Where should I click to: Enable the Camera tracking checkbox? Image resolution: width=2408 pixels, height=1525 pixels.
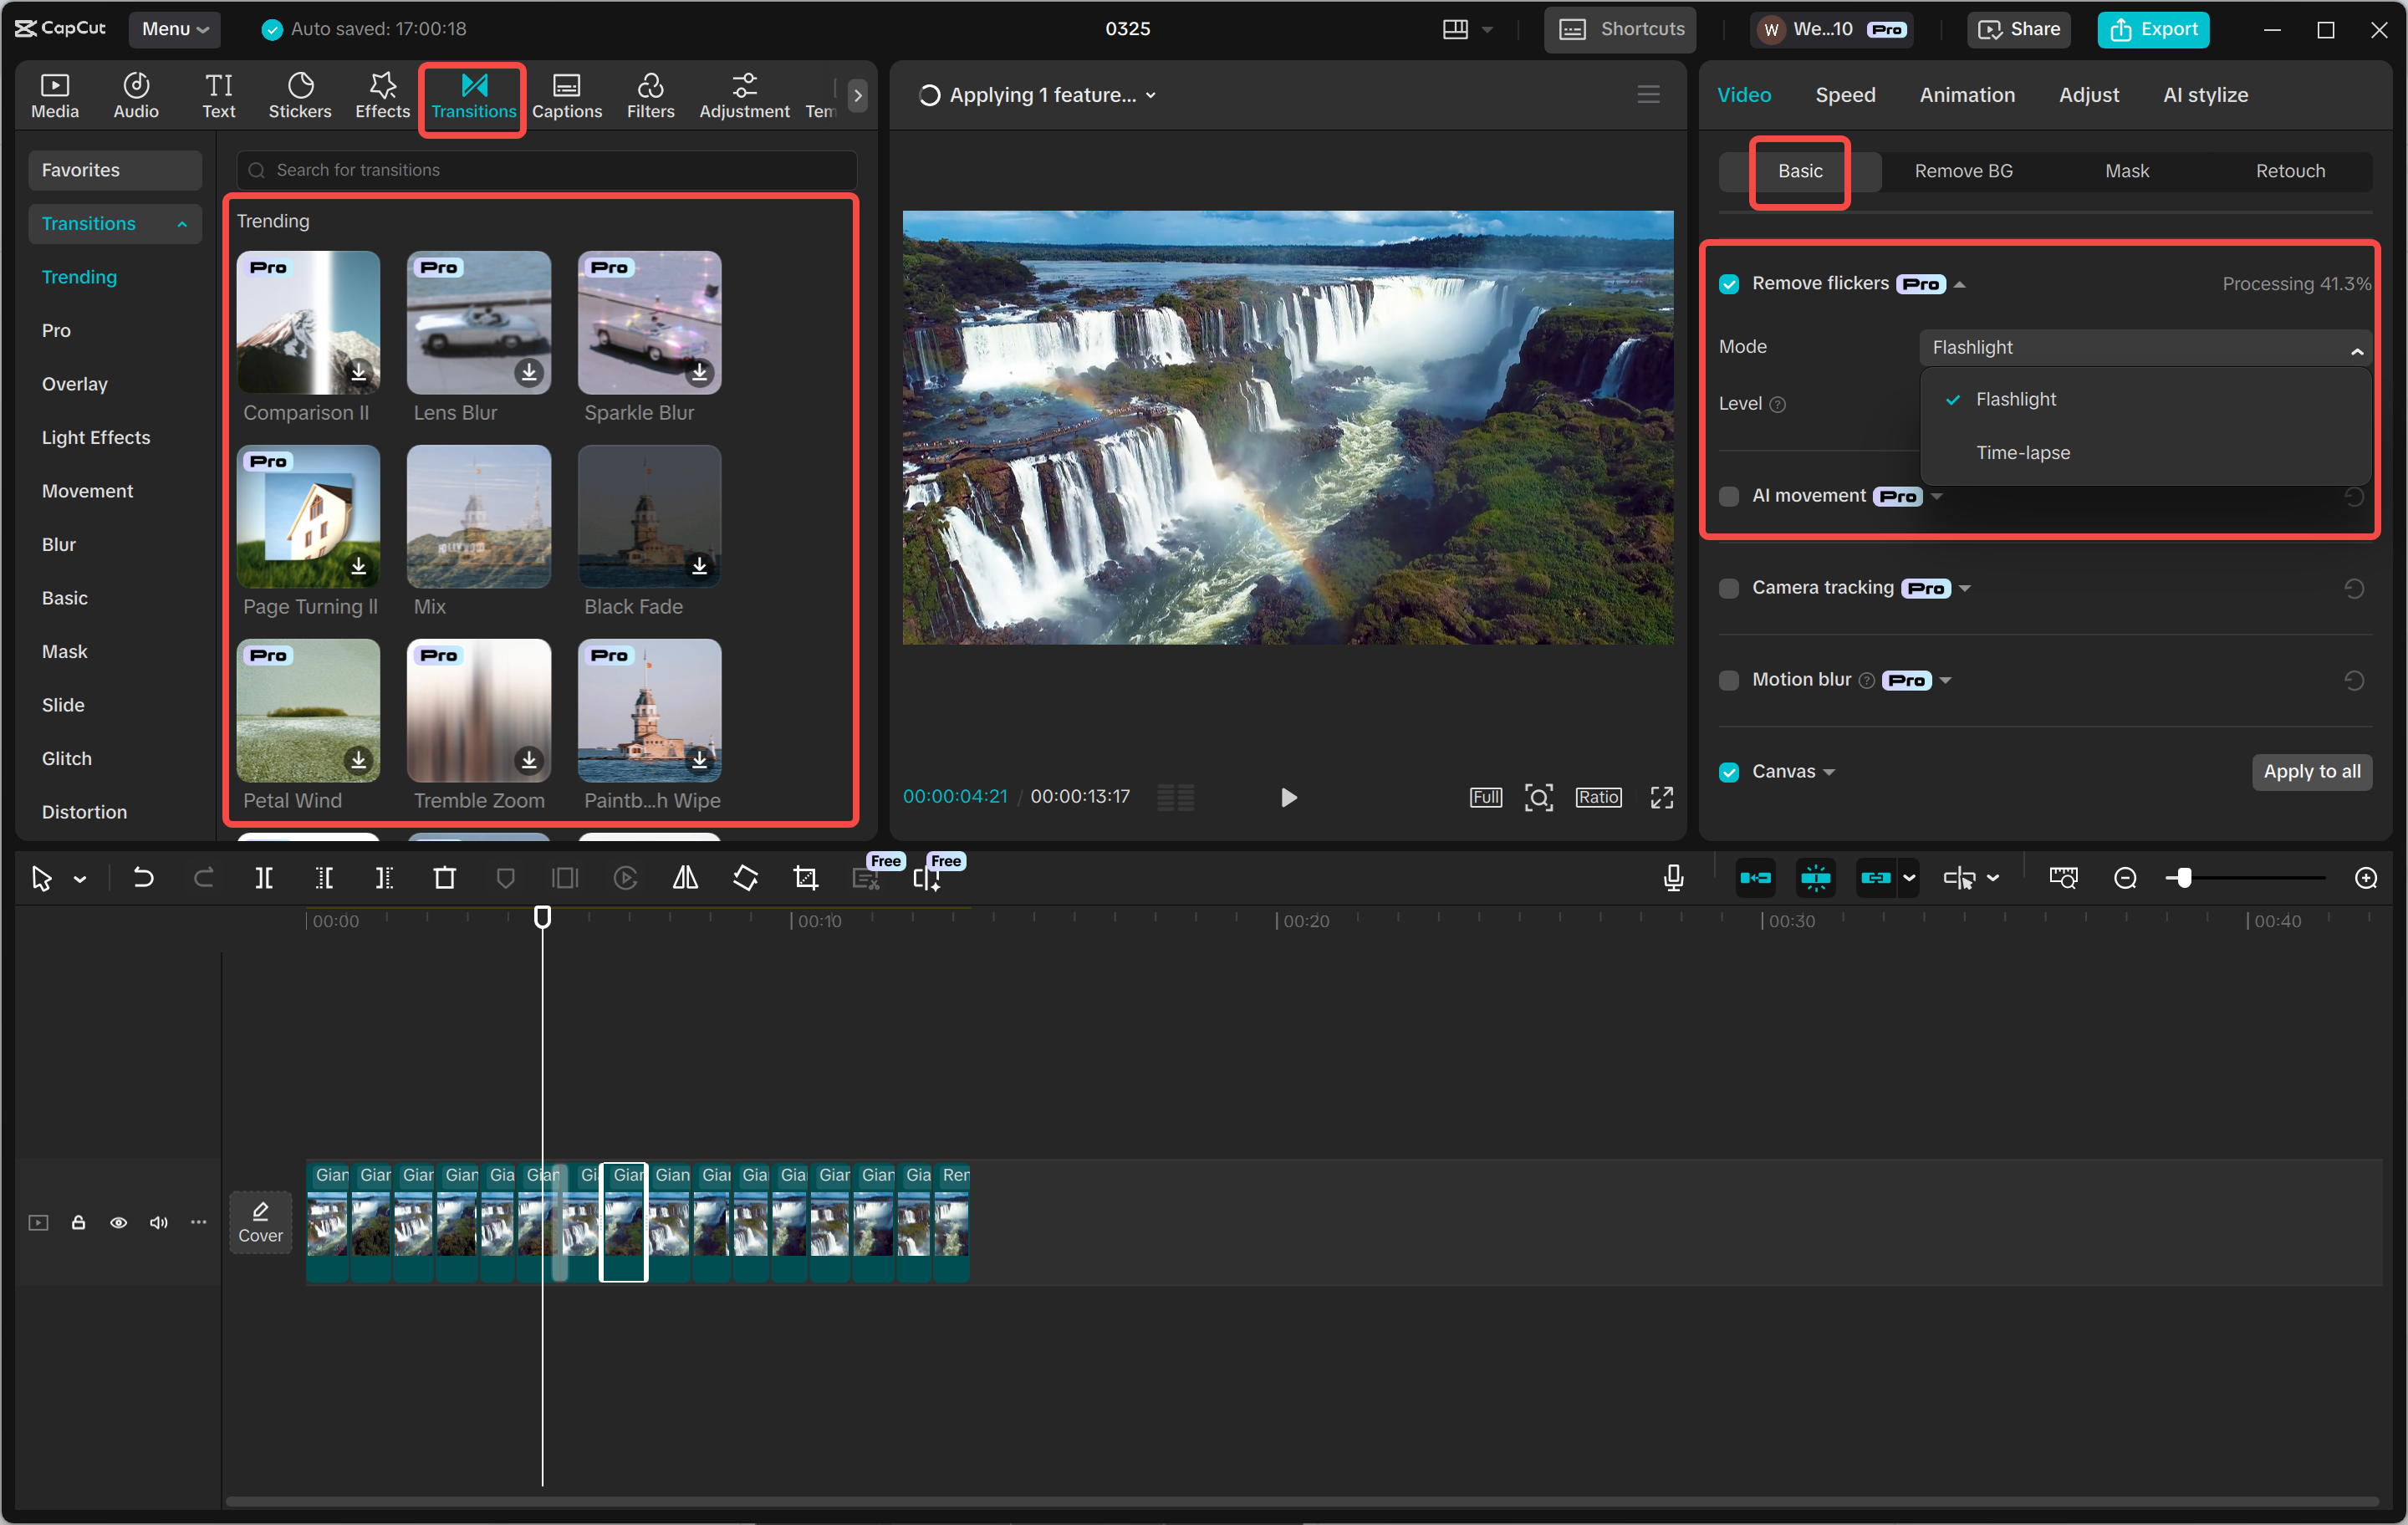tap(1729, 588)
